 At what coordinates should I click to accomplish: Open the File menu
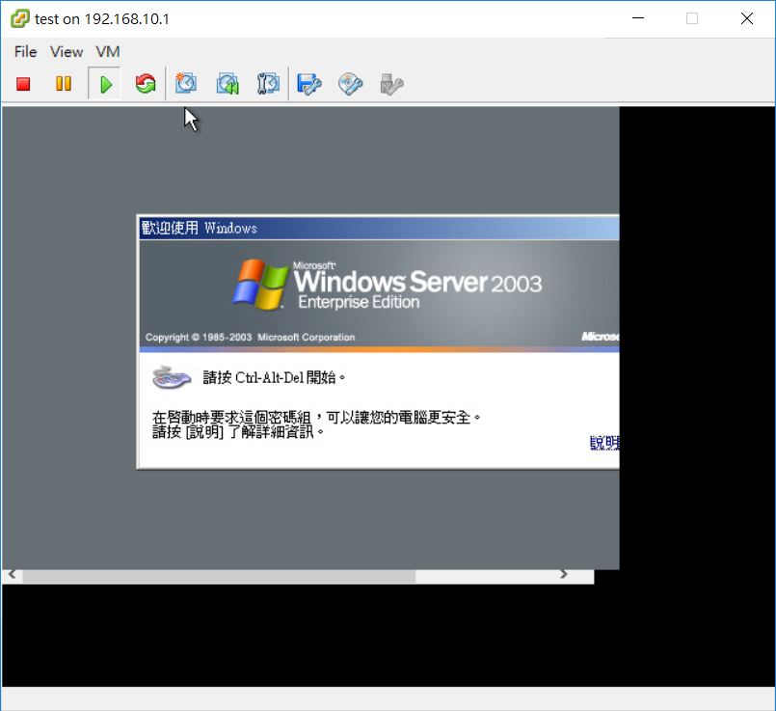(25, 51)
